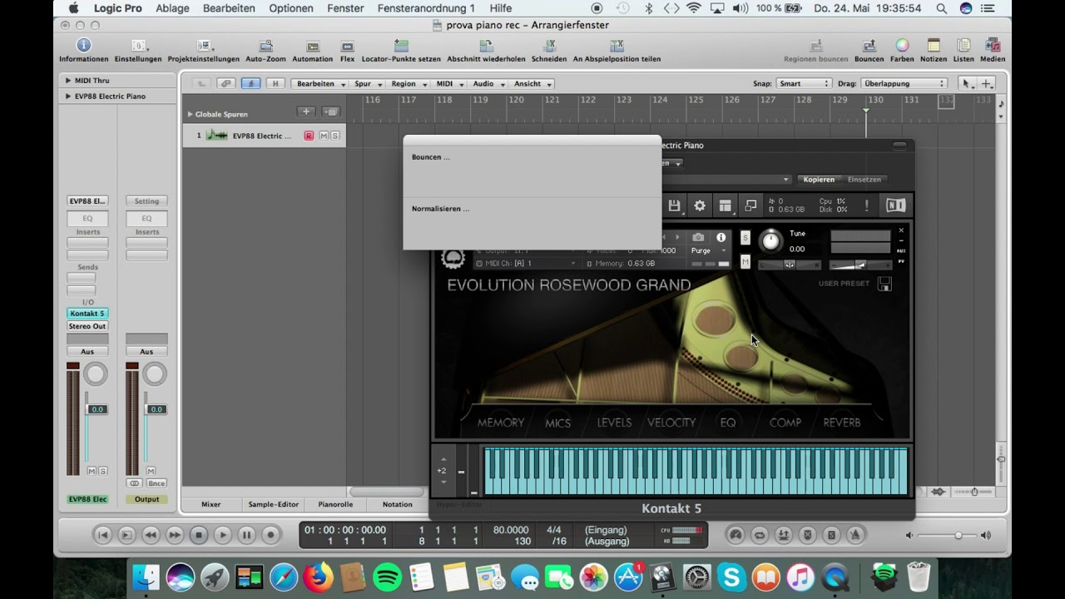This screenshot has width=1065, height=599.
Task: Click An Abspielposition teilen icon
Action: point(617,46)
